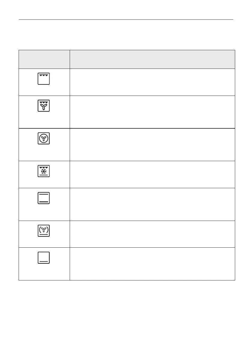Click the snowflake symbol inside the defrost icon
The image size is (252, 358).
coord(44,171)
